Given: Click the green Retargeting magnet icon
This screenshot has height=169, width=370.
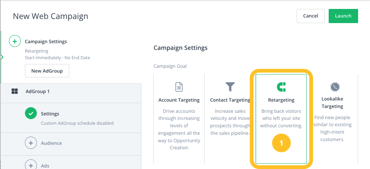Looking at the screenshot, I should tap(281, 87).
